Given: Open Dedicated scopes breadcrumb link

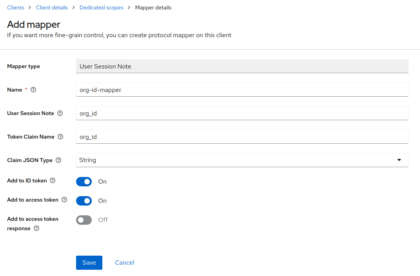Looking at the screenshot, I should [101, 7].
